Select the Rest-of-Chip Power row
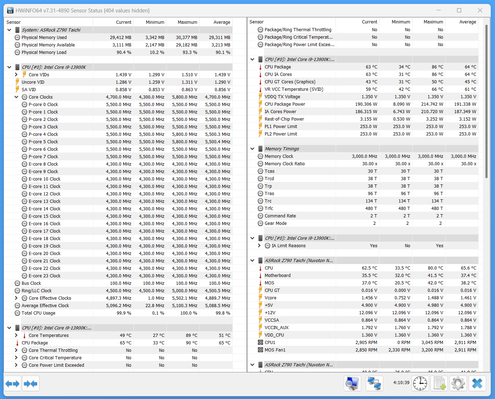The width and height of the screenshot is (495, 399). pyautogui.click(x=363, y=119)
